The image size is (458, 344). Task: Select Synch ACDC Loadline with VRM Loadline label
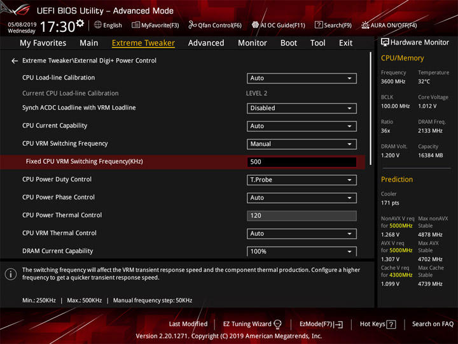[x=79, y=108]
